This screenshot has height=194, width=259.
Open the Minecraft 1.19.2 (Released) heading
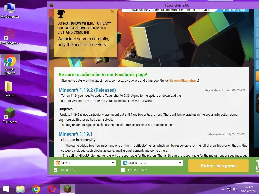87,90
